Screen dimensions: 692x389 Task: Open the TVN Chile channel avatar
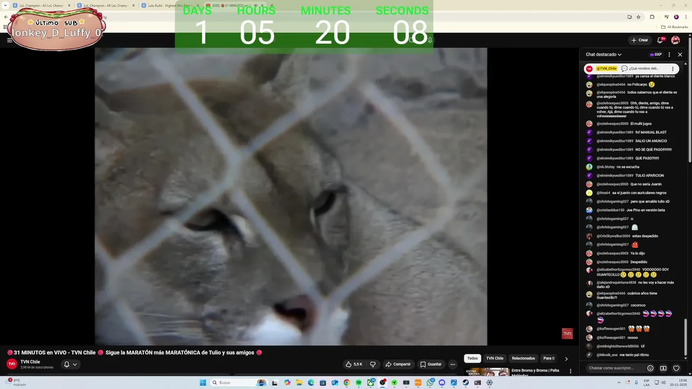(x=12, y=364)
